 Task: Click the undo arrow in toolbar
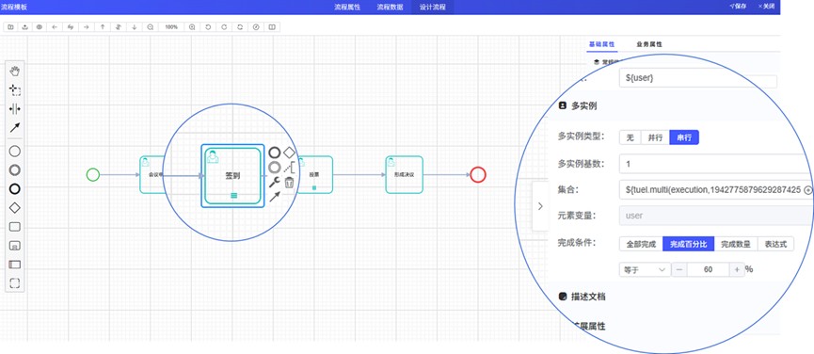coord(208,27)
